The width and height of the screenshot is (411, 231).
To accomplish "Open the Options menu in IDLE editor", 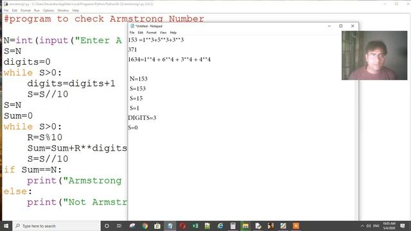I will [48, 10].
